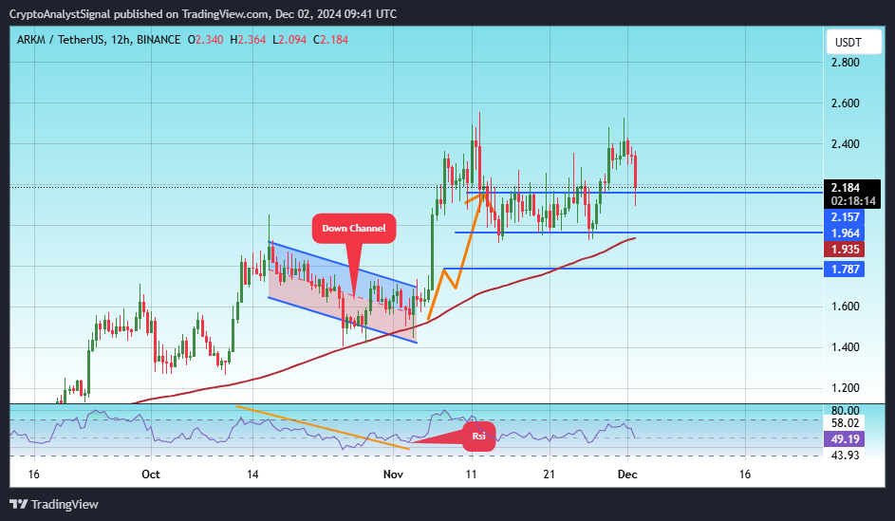The image size is (895, 521).
Task: Click the published-by CryptoAnalystSignal header text
Action: click(x=202, y=13)
